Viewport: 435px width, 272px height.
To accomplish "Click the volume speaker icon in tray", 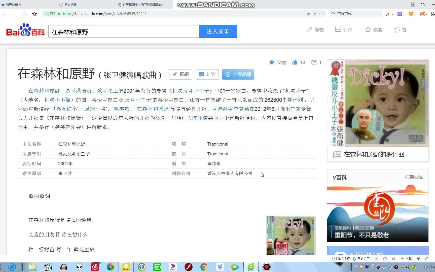I will pos(426,267).
